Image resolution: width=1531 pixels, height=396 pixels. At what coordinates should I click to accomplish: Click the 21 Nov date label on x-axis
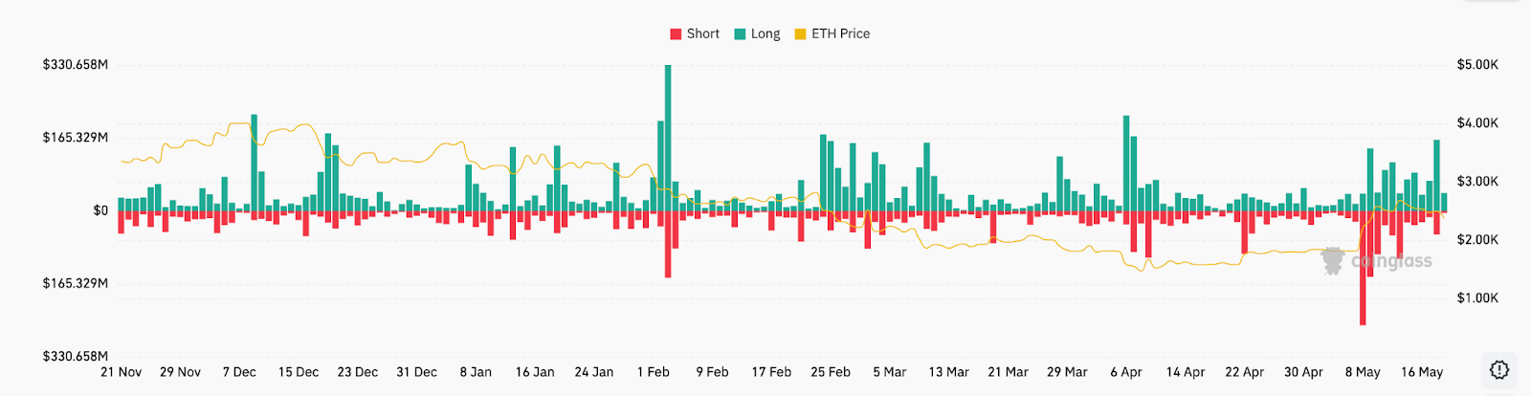[121, 372]
